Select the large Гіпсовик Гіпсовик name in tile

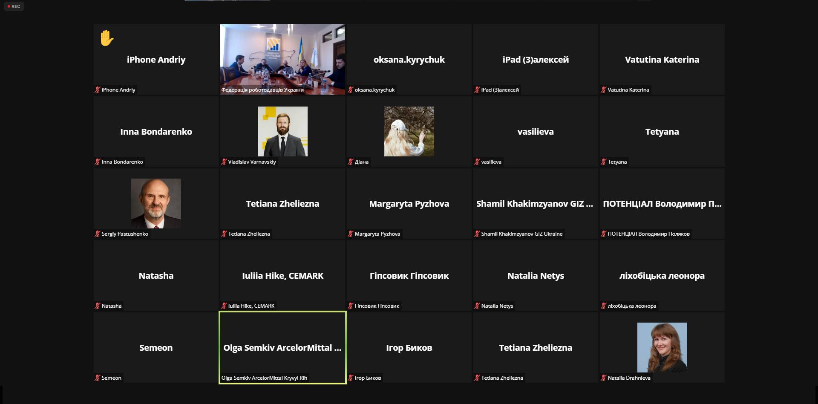[409, 276]
